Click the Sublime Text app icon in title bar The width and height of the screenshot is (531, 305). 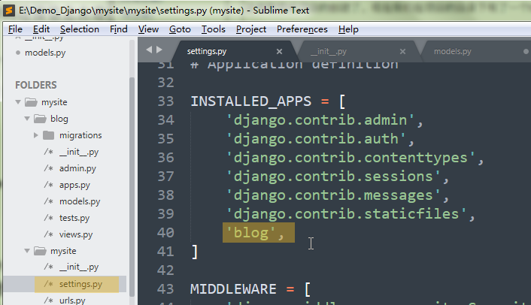click(9, 11)
